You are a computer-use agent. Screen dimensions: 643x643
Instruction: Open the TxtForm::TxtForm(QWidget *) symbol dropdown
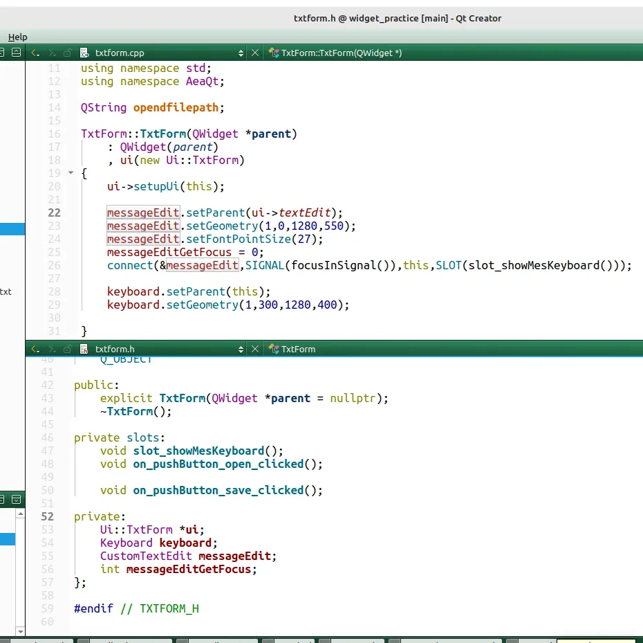click(x=341, y=53)
